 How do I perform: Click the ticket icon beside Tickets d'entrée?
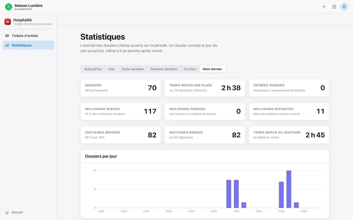click(x=7, y=36)
